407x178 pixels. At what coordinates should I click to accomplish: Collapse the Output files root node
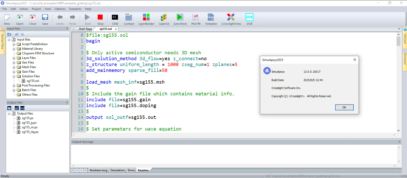coord(9,114)
